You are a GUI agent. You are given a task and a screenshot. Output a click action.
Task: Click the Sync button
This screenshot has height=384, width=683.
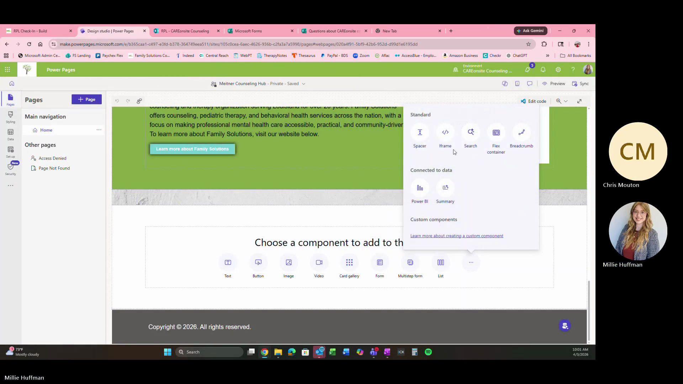580,84
